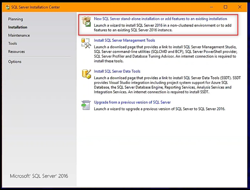Open the Resources section
Image resolution: width=250 pixels, height=190 pixels.
point(16,51)
